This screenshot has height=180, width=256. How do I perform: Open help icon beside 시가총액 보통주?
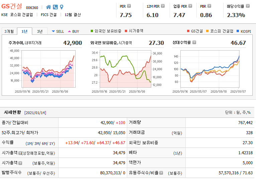pyautogui.click(x=20, y=163)
